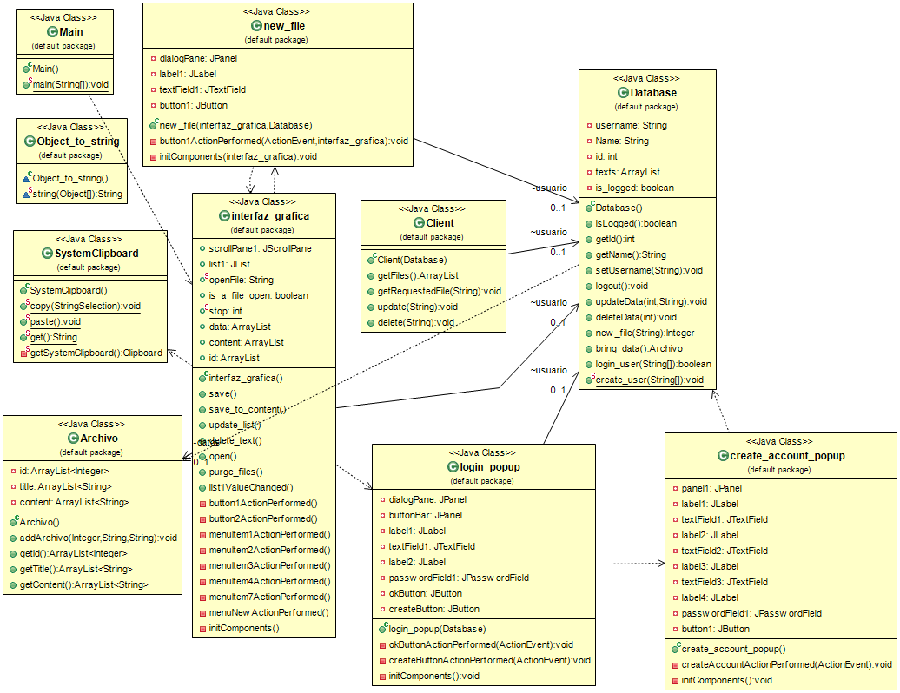This screenshot has width=900, height=693.
Task: Select the 'save_to_content()' method
Action: point(248,410)
